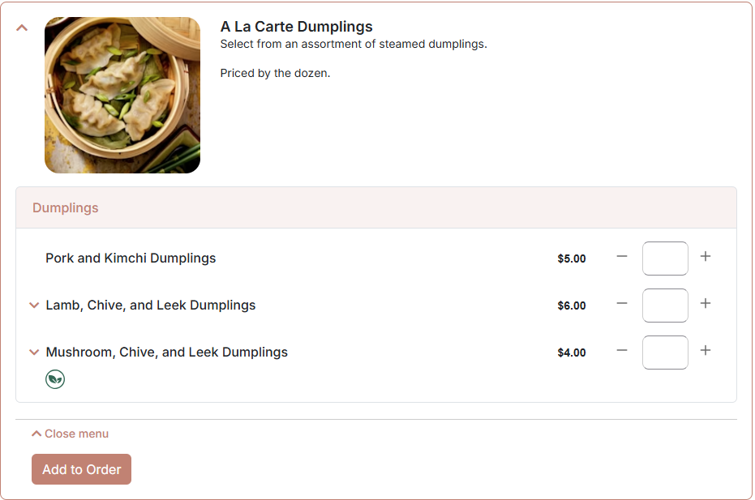Decrease Pork and Kimchi Dumplings quantity
Screen dimensions: 755x500
point(622,257)
